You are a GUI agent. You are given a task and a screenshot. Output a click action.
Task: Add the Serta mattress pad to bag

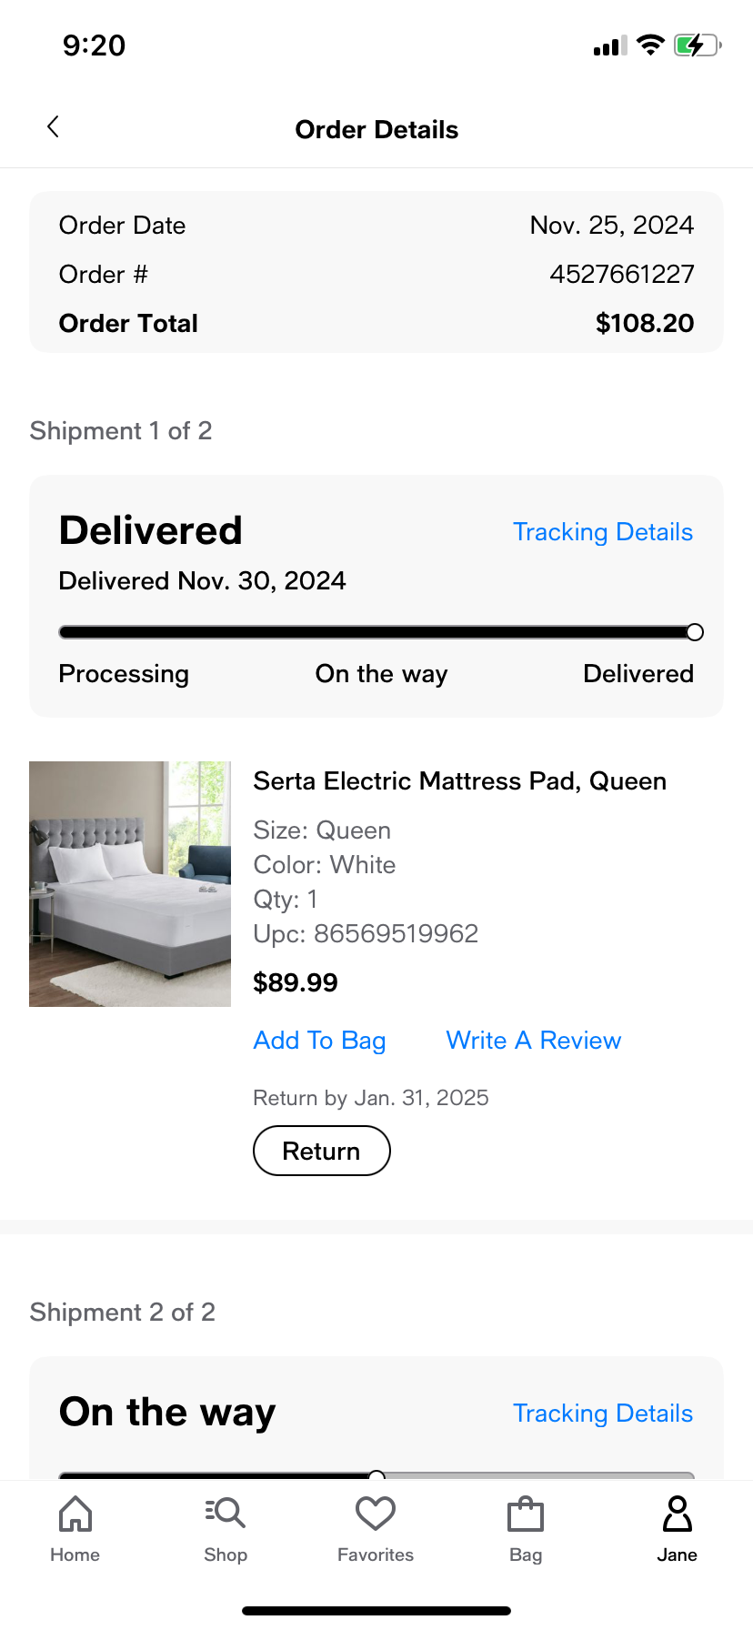coord(319,1041)
